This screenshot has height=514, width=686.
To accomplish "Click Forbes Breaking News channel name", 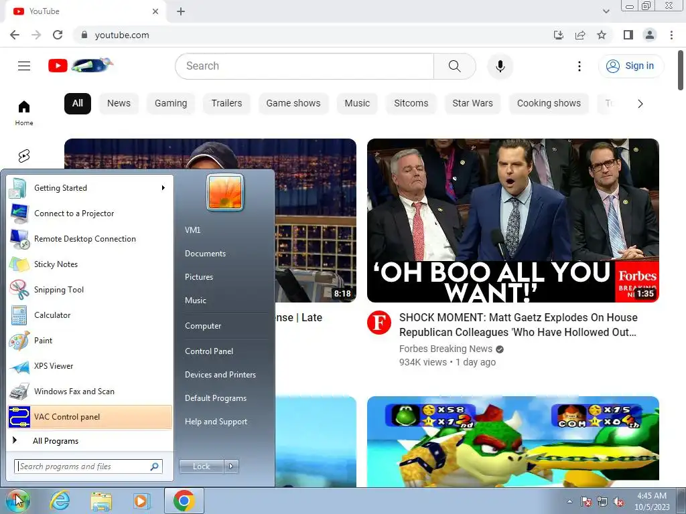I will 445,349.
